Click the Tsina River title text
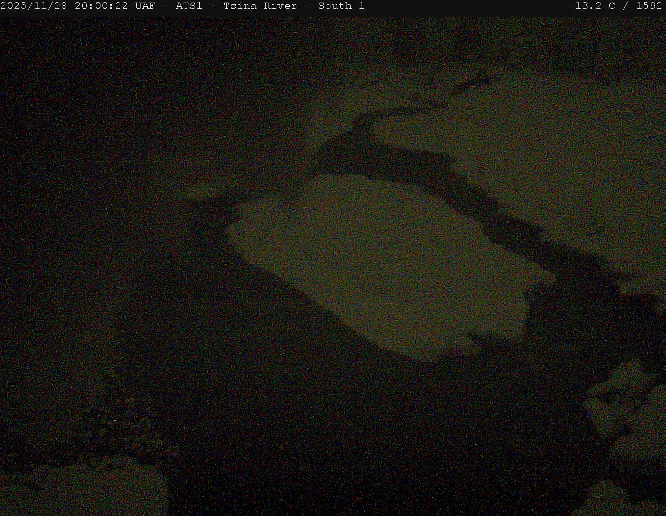This screenshot has height=516, width=666. [260, 6]
